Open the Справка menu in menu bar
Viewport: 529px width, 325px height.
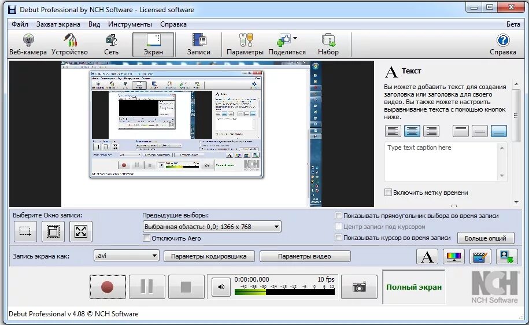click(173, 24)
